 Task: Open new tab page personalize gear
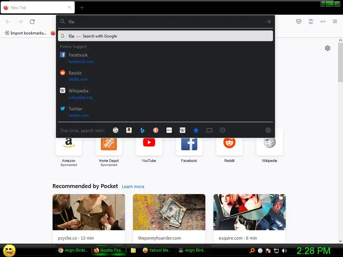pyautogui.click(x=328, y=48)
